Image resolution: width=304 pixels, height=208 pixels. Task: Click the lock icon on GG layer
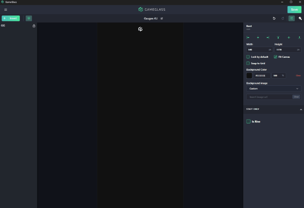coord(34,25)
